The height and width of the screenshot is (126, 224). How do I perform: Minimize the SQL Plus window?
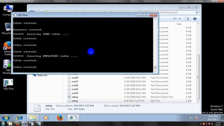[139, 15]
